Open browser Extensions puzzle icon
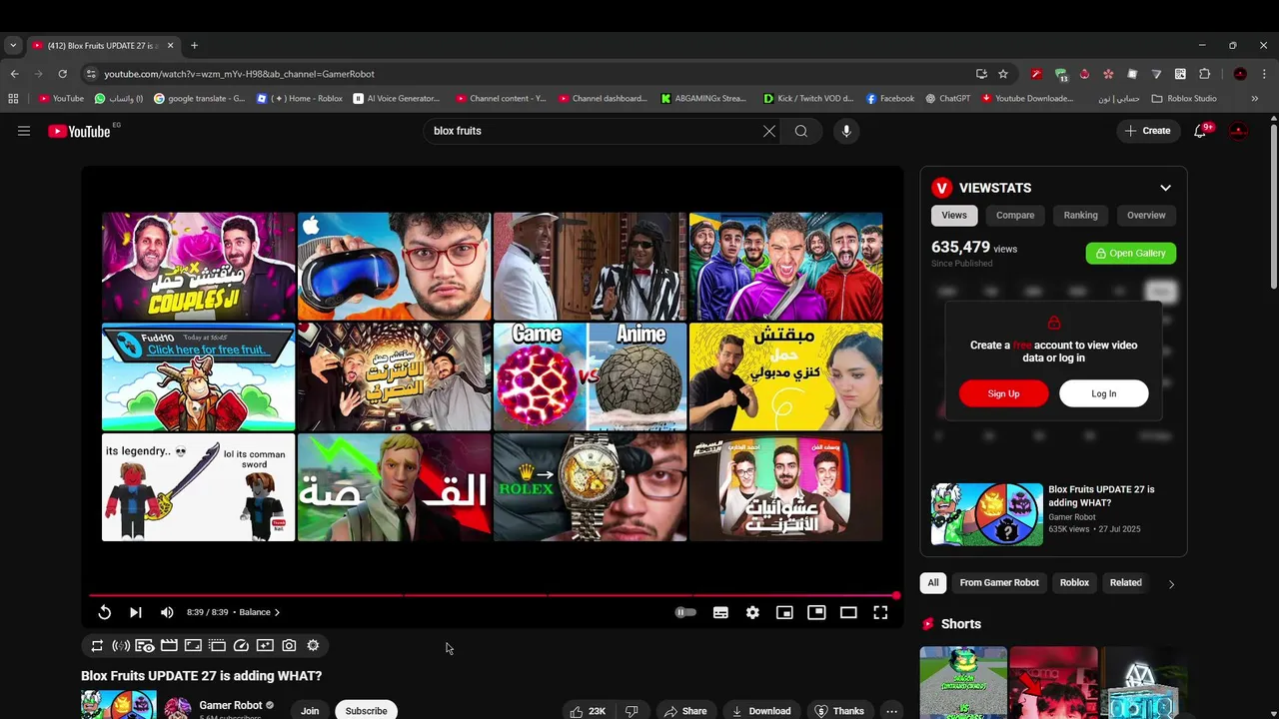The image size is (1279, 719). [x=1204, y=74]
